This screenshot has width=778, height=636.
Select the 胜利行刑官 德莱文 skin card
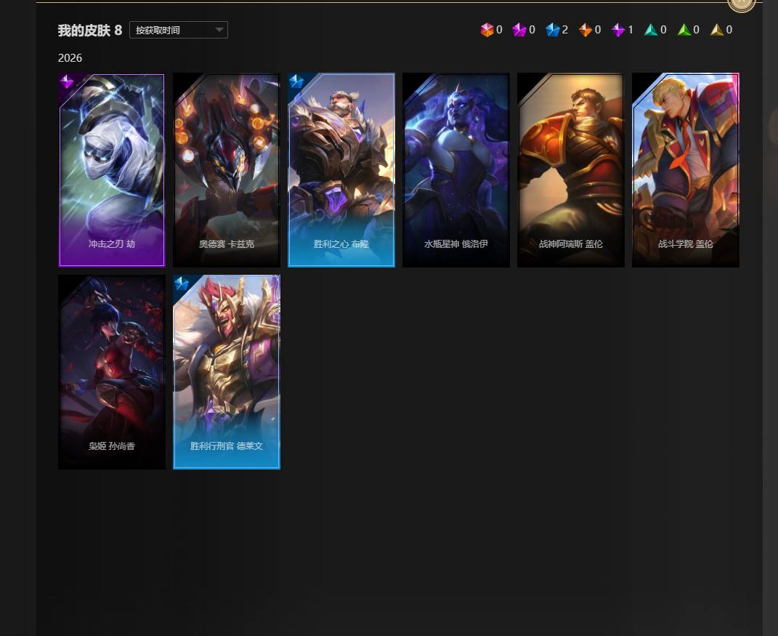226,372
